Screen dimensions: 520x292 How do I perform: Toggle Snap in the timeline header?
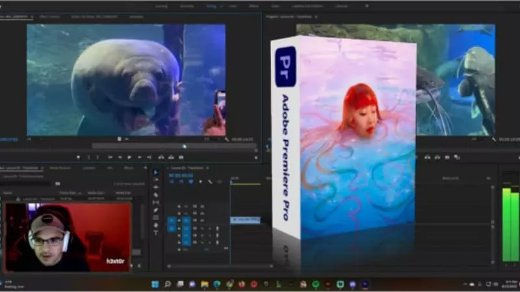[181, 182]
